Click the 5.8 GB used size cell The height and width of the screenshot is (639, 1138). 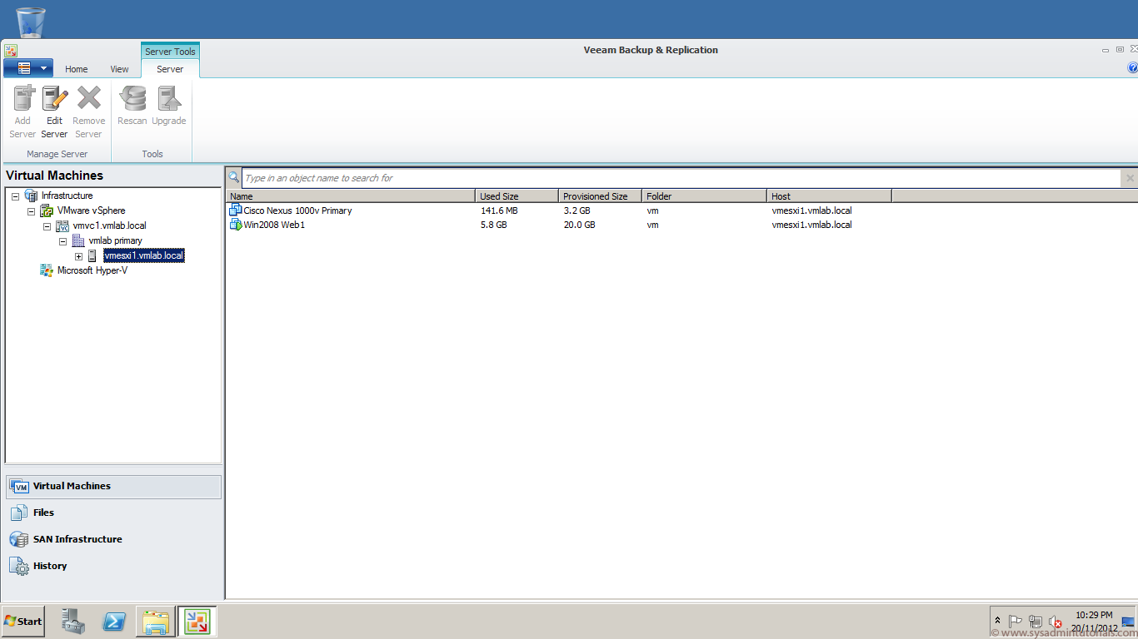tap(493, 225)
